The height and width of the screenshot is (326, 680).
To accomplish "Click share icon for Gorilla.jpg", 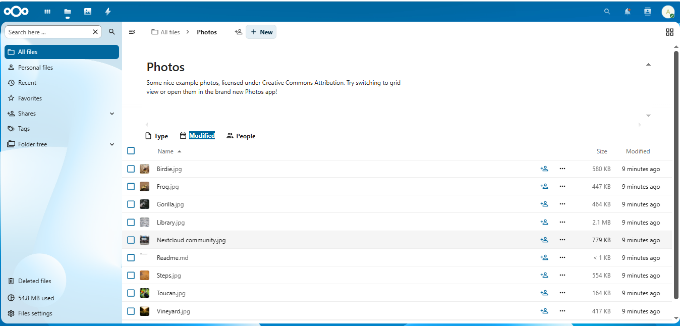I will tap(544, 204).
